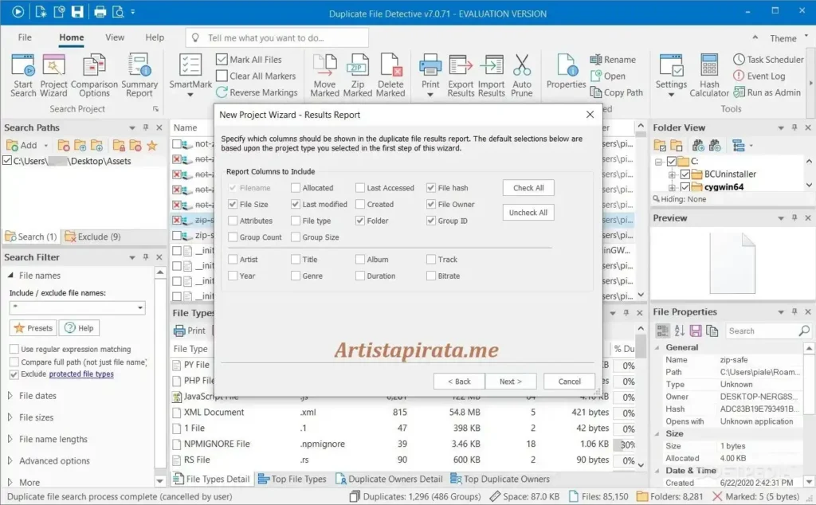Click the Next button in the wizard
This screenshot has height=505, width=816.
(510, 382)
